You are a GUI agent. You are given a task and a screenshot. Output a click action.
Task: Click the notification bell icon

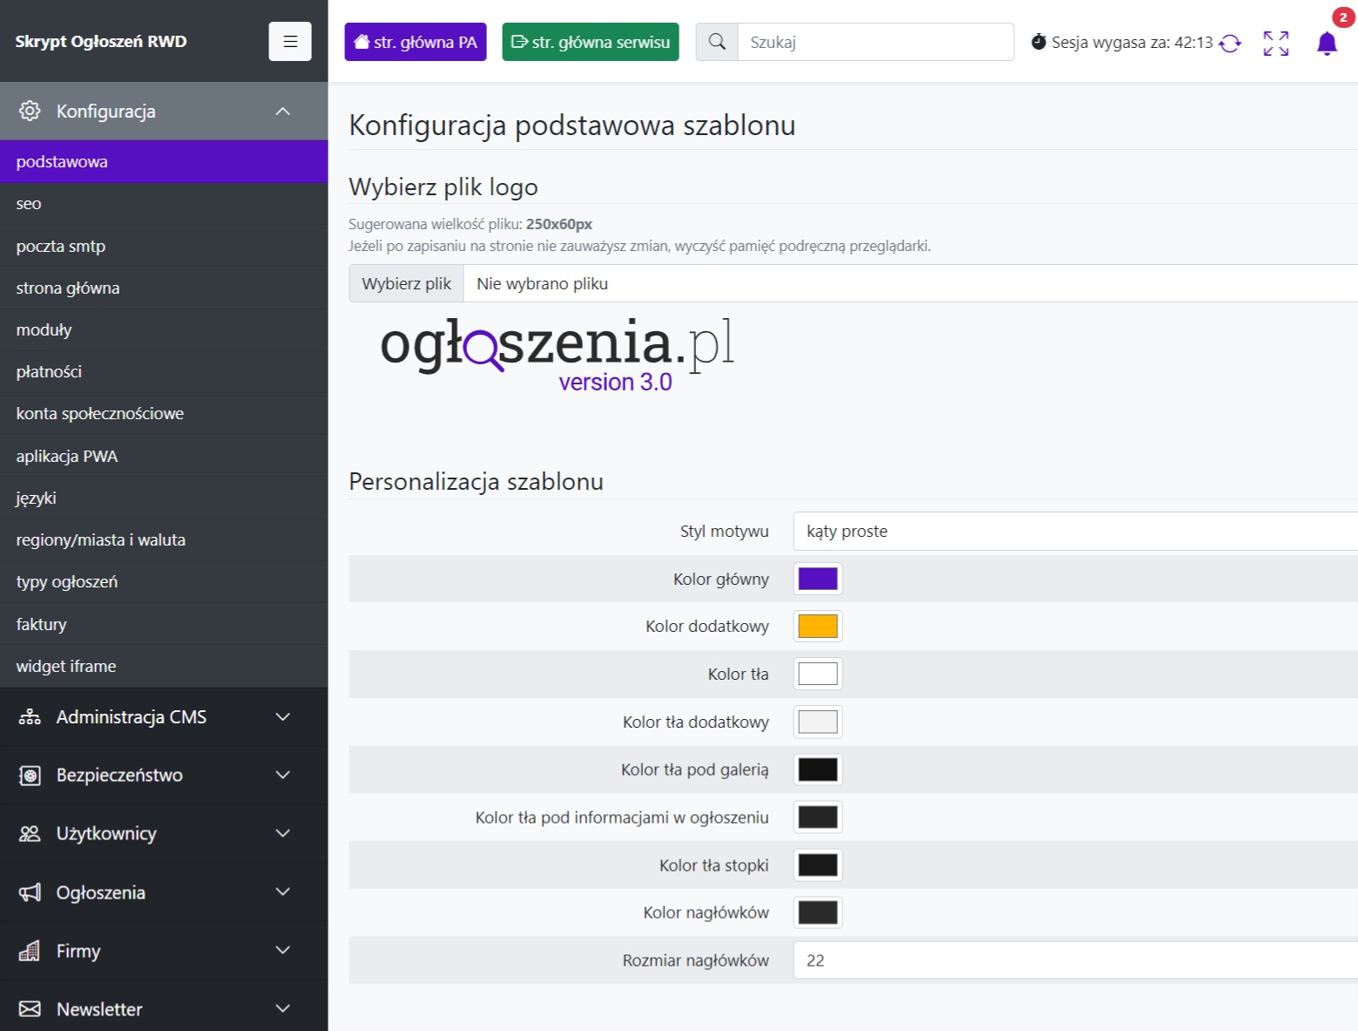1326,43
